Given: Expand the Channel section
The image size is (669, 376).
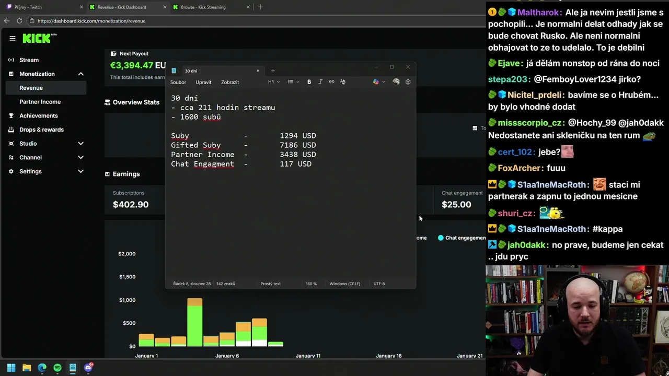Looking at the screenshot, I should [x=80, y=158].
